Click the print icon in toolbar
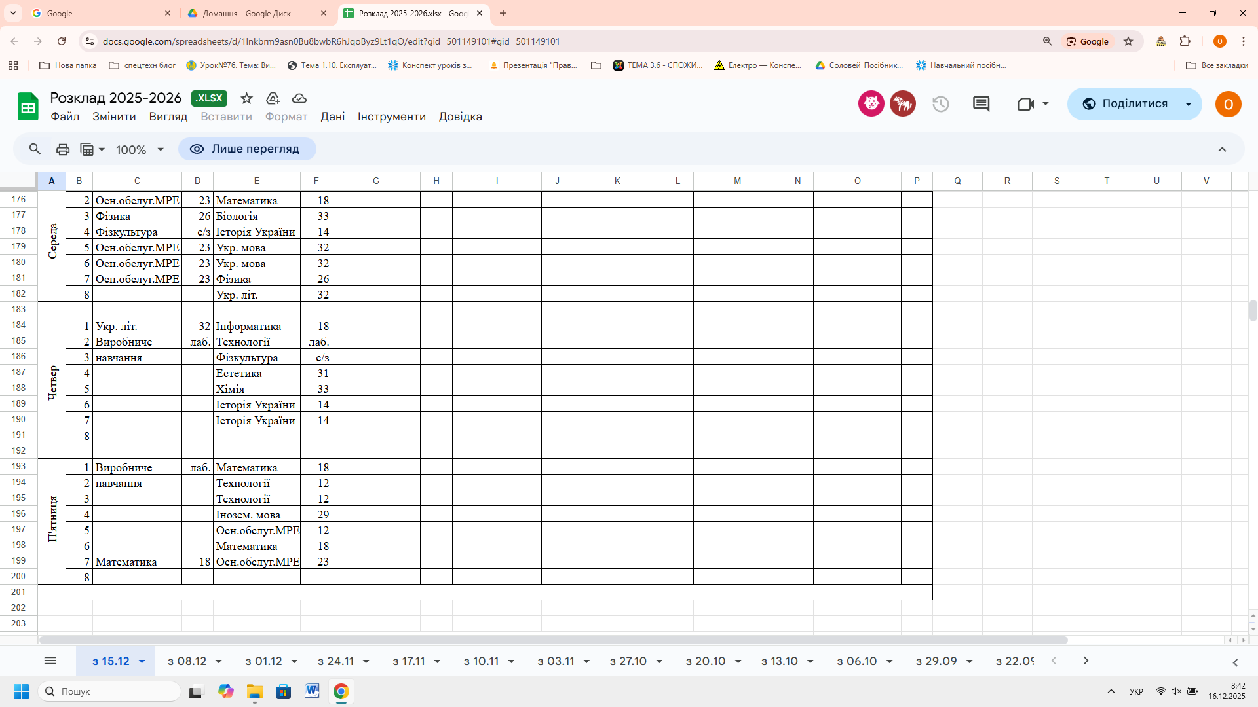 pos(63,149)
